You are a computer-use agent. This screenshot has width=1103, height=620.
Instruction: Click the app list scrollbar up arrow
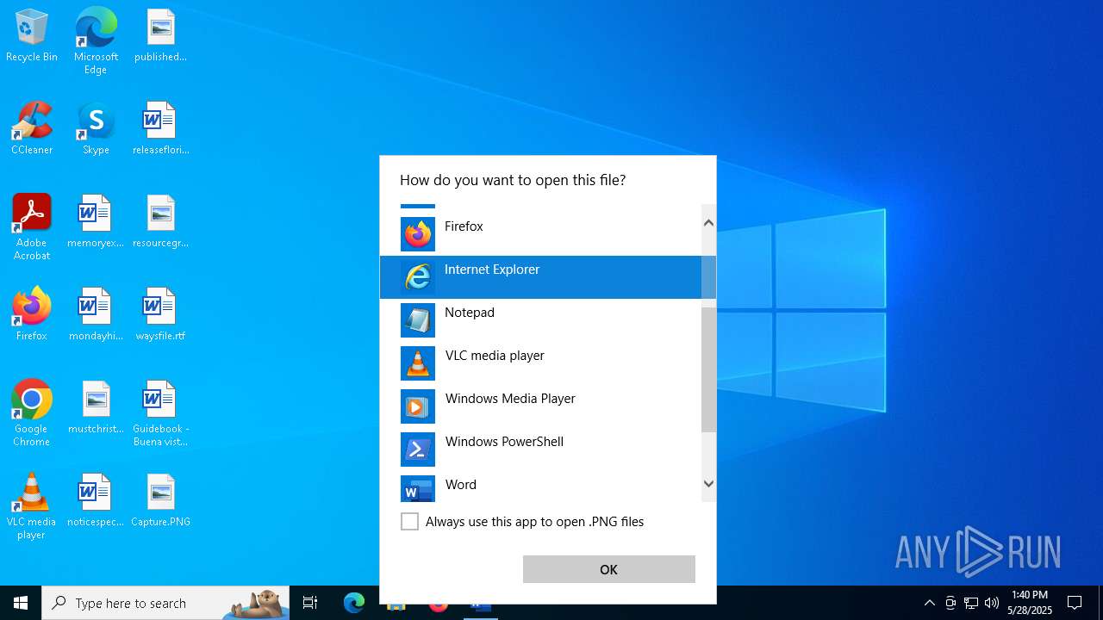point(708,223)
